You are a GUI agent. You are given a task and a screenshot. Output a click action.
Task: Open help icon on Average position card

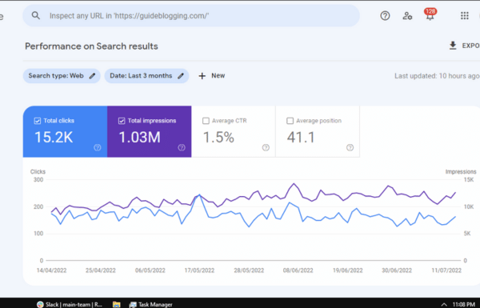pyautogui.click(x=350, y=147)
